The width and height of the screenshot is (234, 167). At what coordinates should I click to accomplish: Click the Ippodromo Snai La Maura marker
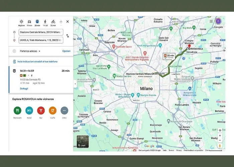tap(109, 67)
